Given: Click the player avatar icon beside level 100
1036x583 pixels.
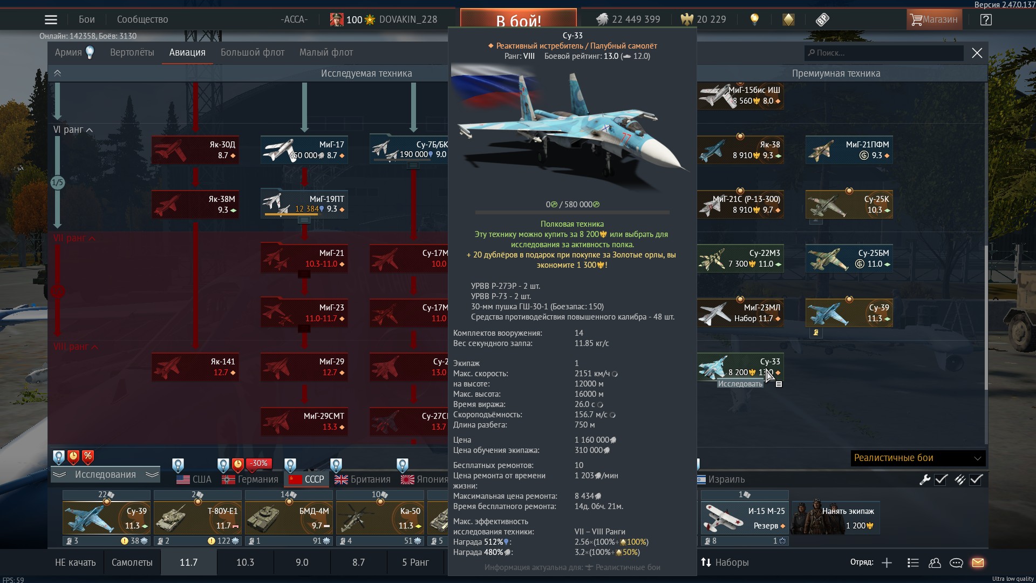Looking at the screenshot, I should click(337, 19).
